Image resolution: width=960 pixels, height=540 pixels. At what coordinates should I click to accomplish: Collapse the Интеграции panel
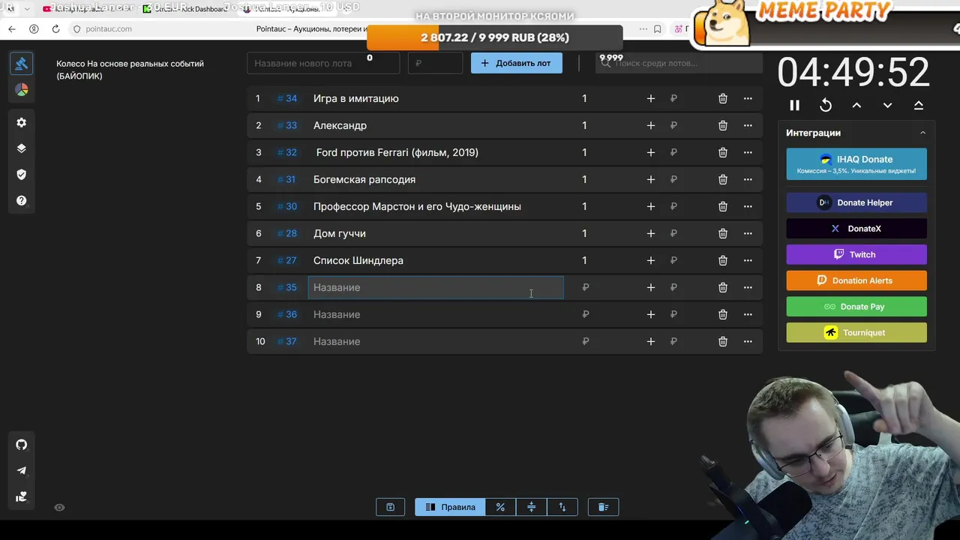click(x=922, y=133)
